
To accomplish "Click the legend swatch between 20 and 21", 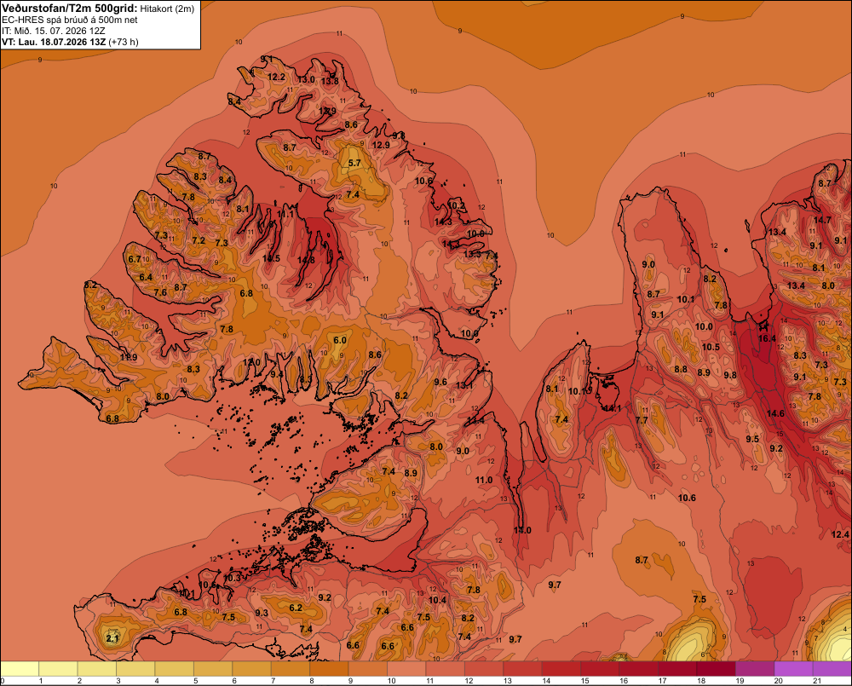I will click(x=793, y=668).
